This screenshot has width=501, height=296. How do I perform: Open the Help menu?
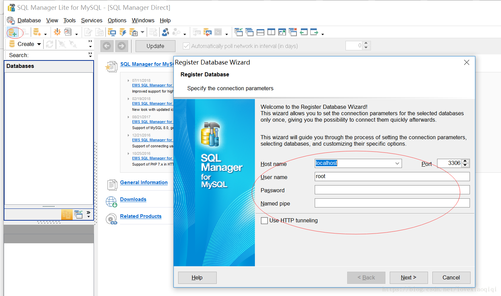point(165,20)
